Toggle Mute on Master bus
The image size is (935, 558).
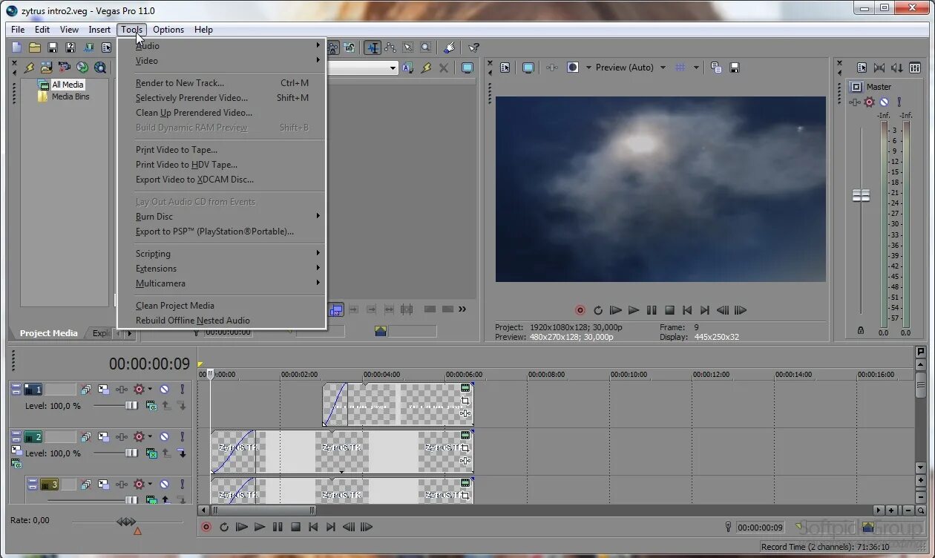(x=884, y=102)
